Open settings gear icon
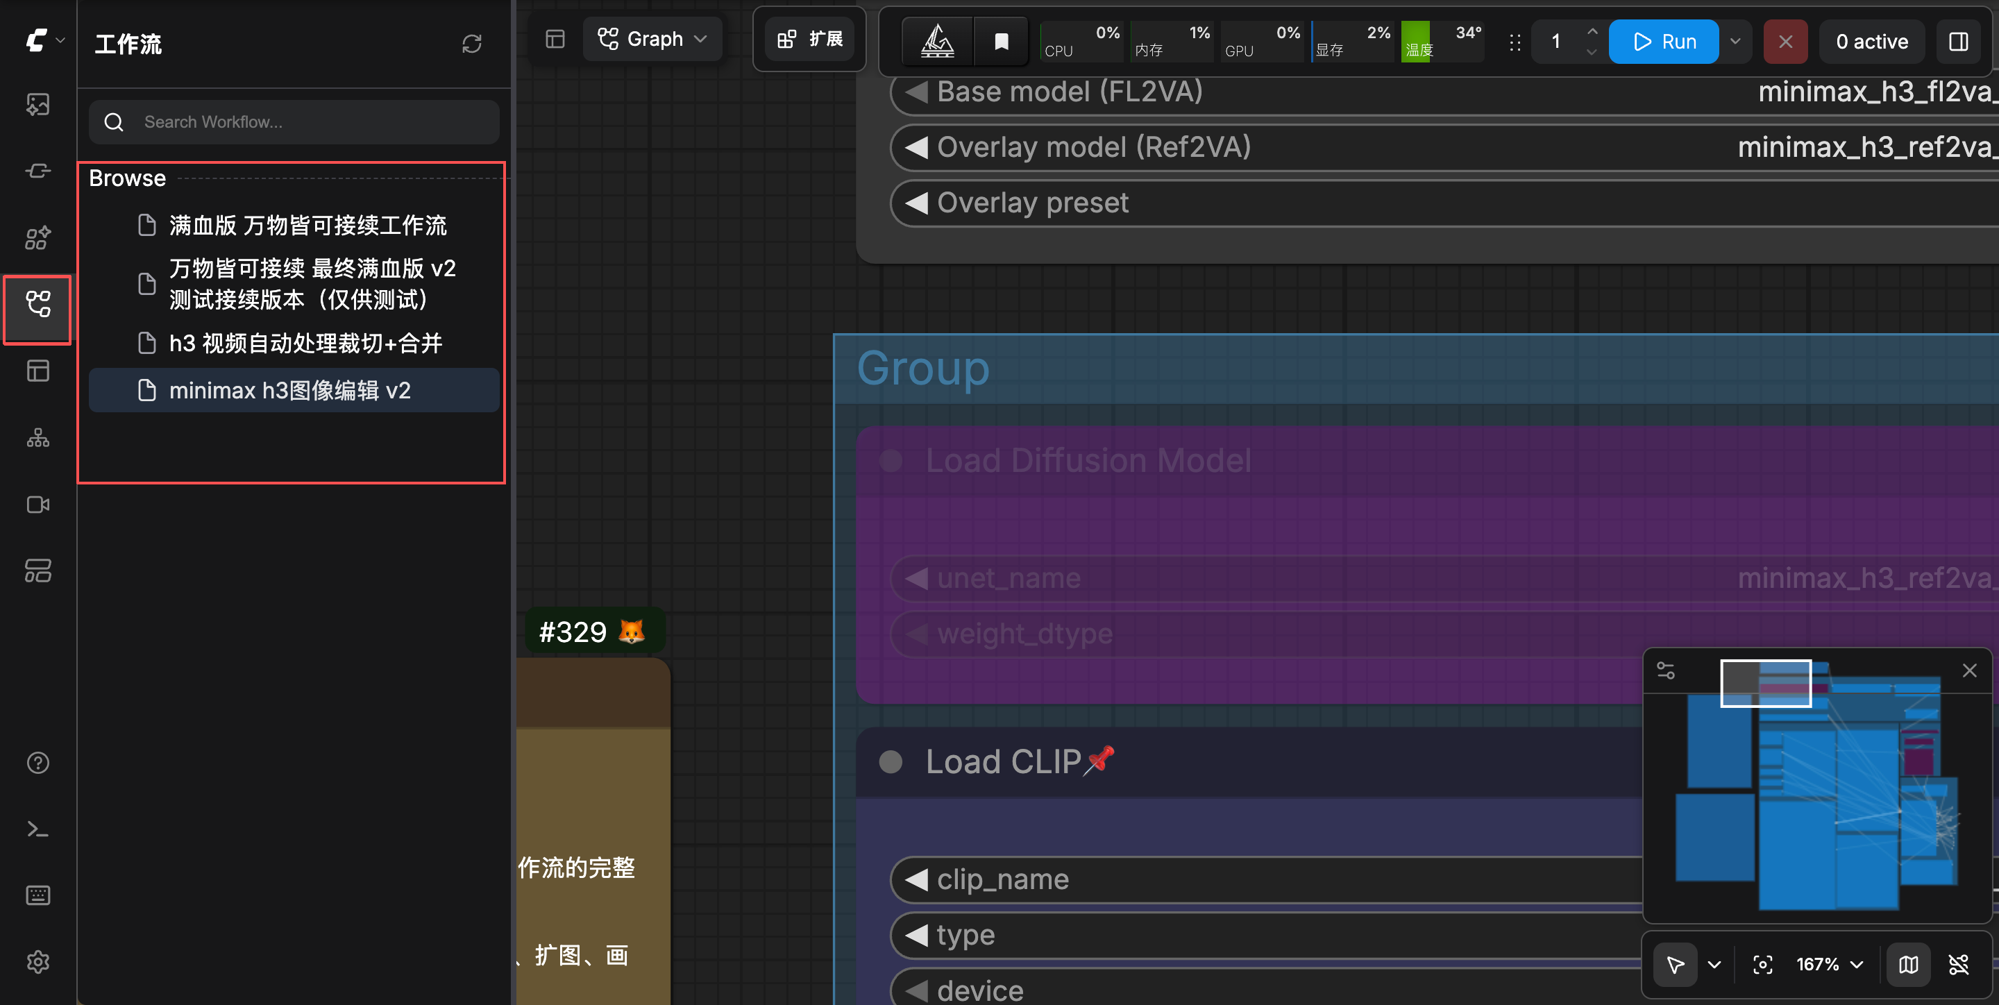The width and height of the screenshot is (1999, 1005). 37,963
